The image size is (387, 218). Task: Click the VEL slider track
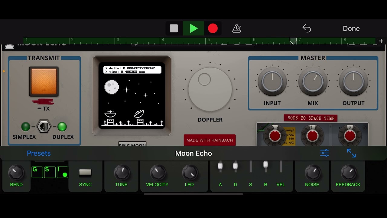[x=281, y=167]
